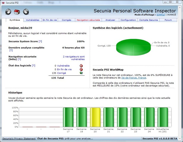Image resolution: width=183 pixels, height=142 pixels.
Task: Open the Navigation sécurisée tab
Action: coord(88,20)
